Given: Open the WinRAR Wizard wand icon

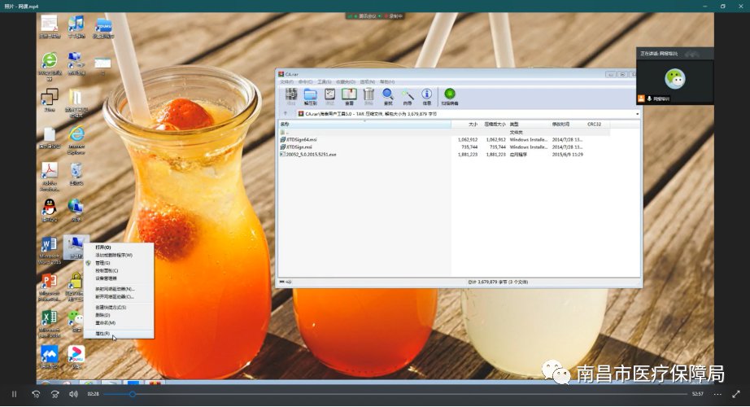Looking at the screenshot, I should (x=408, y=97).
